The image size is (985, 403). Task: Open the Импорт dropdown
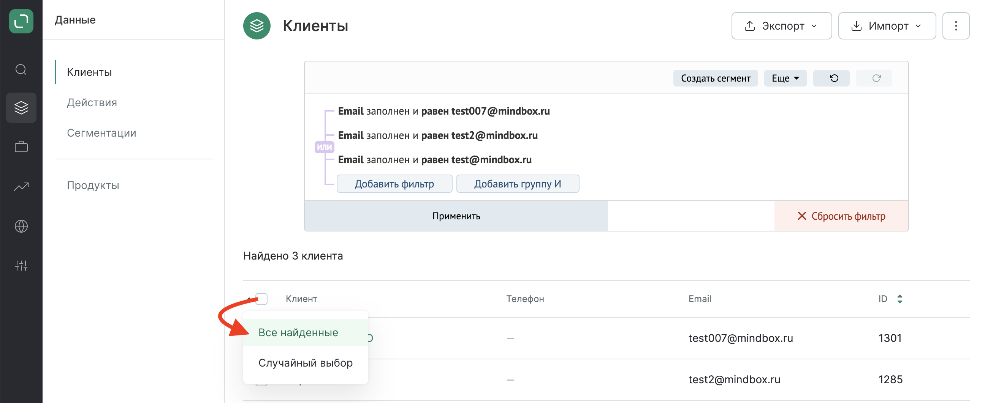[x=887, y=25]
